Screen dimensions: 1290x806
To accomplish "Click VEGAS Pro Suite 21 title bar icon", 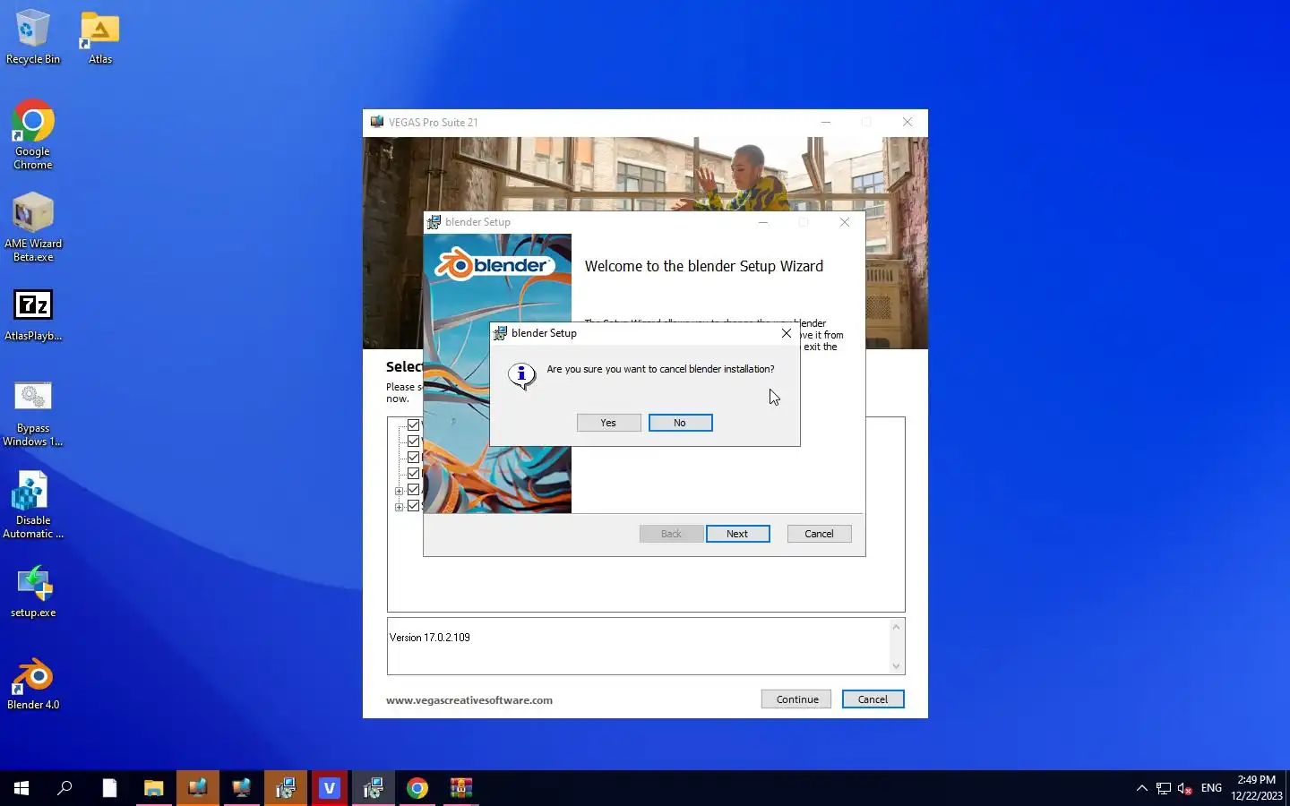I will coord(377,122).
